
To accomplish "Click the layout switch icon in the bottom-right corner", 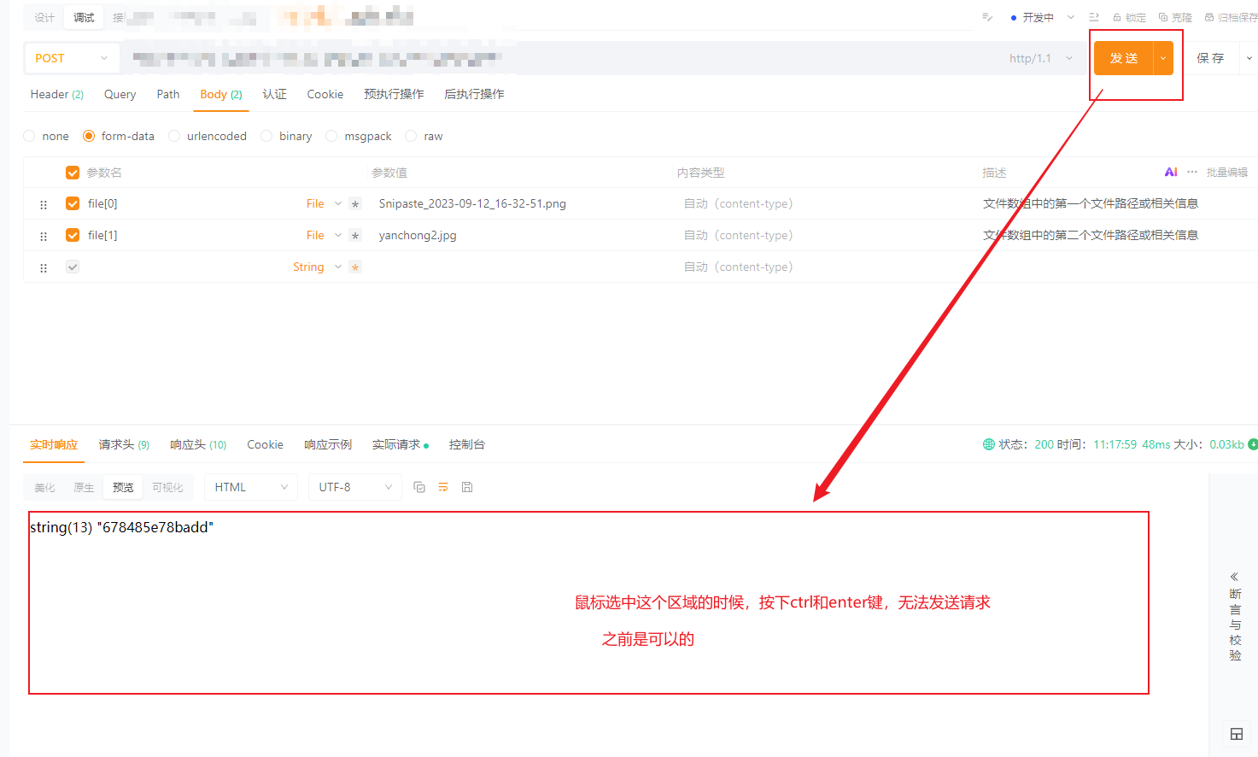I will pos(1236,733).
